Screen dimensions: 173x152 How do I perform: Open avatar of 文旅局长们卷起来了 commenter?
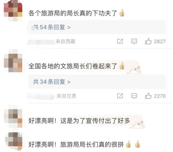[13, 63]
